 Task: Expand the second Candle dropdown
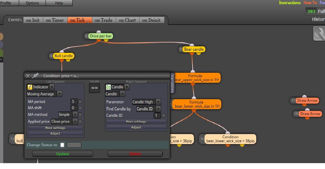click(122, 94)
